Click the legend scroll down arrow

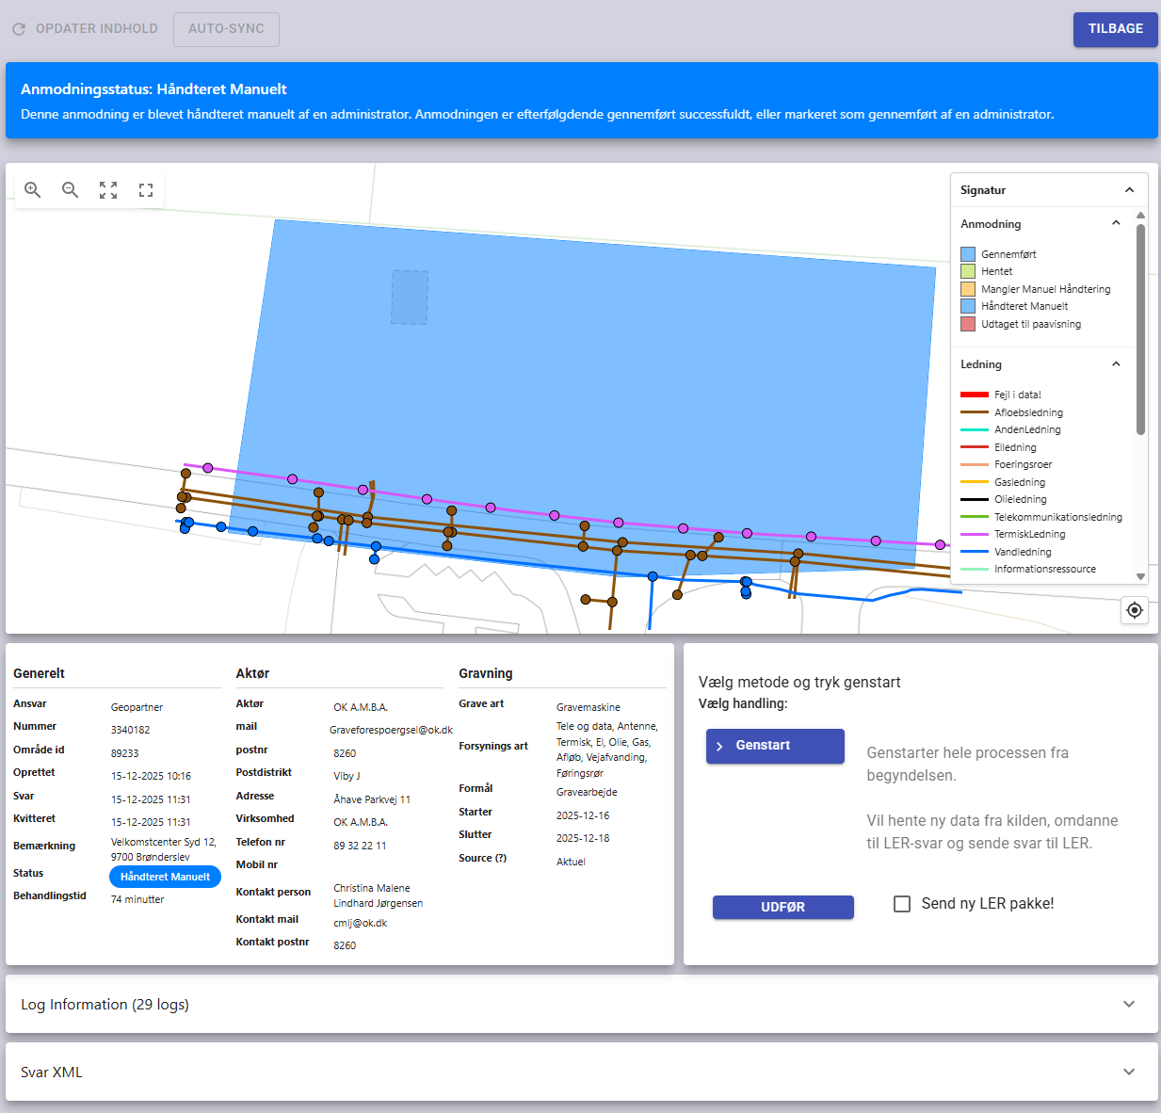click(1140, 576)
